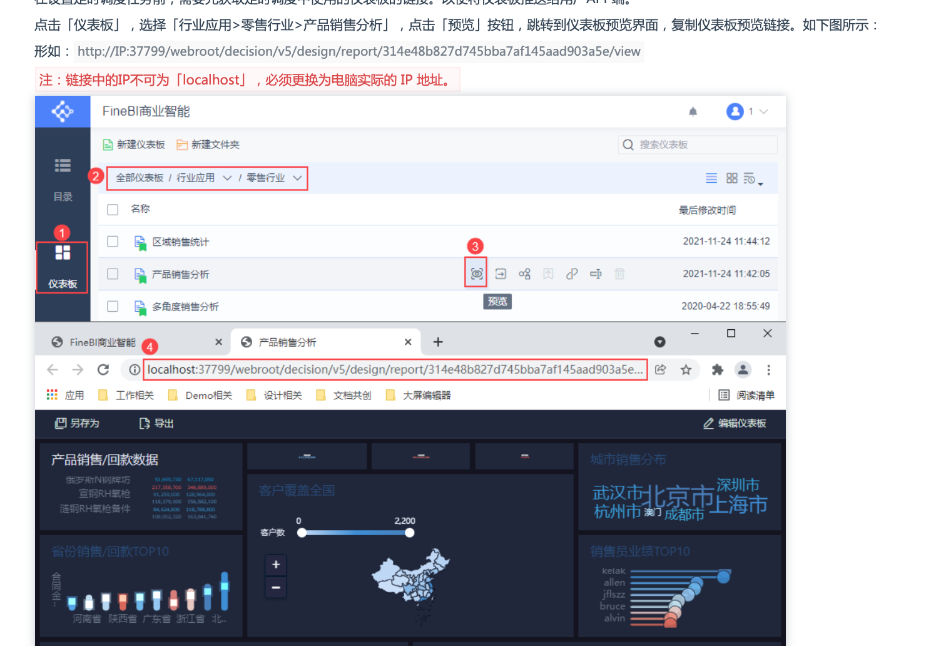Zoom out the map with minus button
Viewport: 926px width, 646px height.
point(276,588)
